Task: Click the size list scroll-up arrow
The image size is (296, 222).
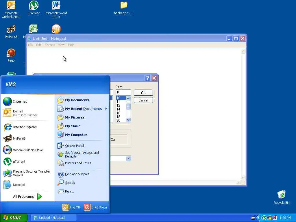Action: click(x=128, y=98)
